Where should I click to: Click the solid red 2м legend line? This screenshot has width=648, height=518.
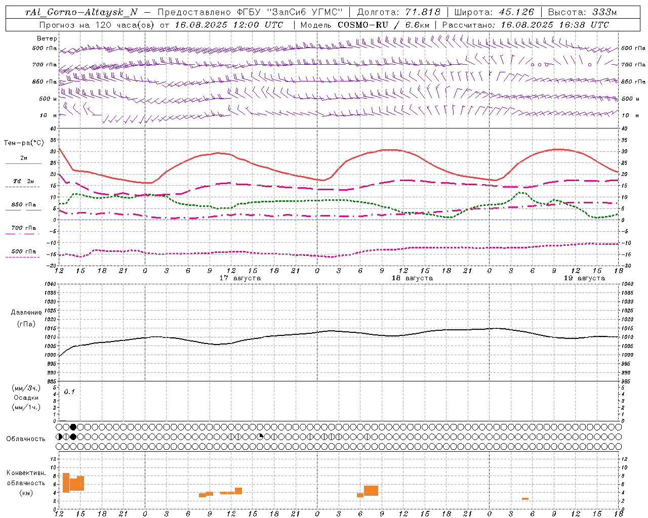tap(23, 163)
